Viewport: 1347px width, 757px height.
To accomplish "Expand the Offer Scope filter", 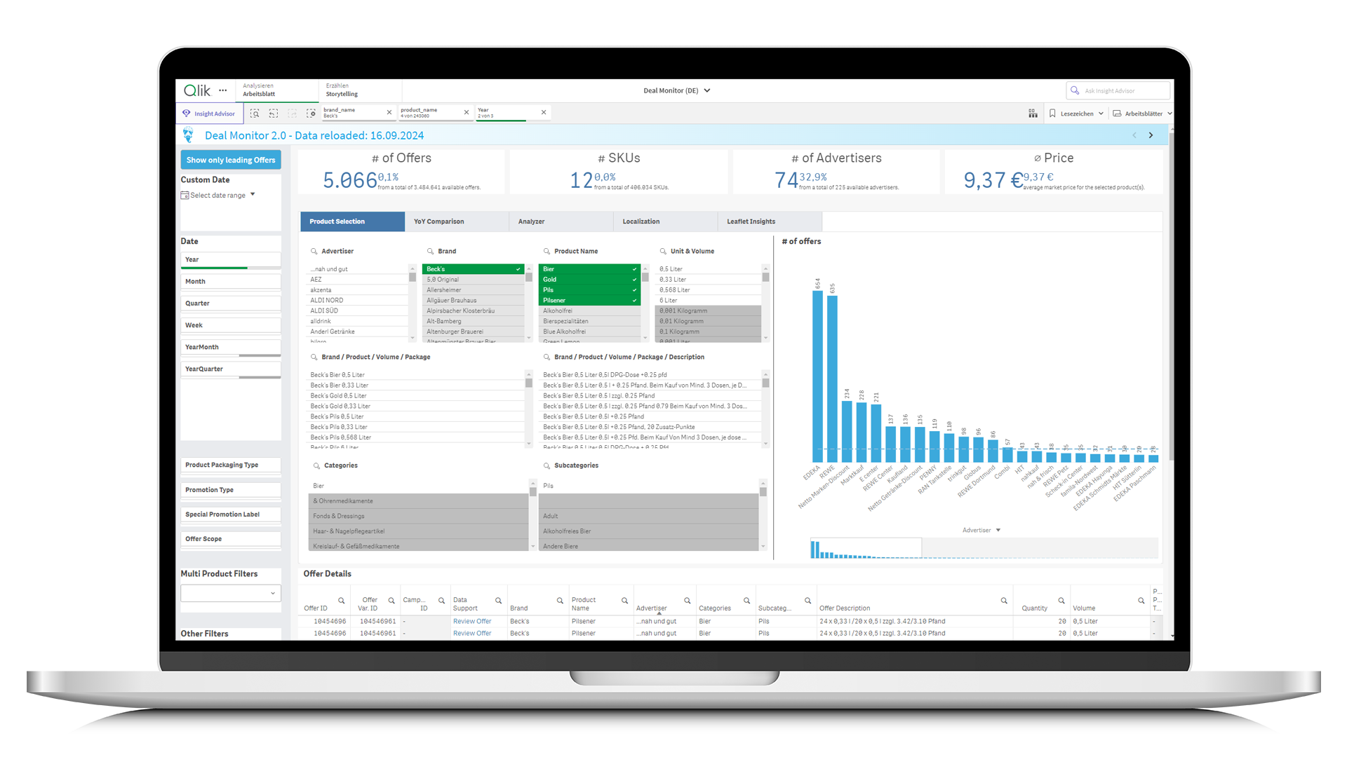I will [231, 539].
